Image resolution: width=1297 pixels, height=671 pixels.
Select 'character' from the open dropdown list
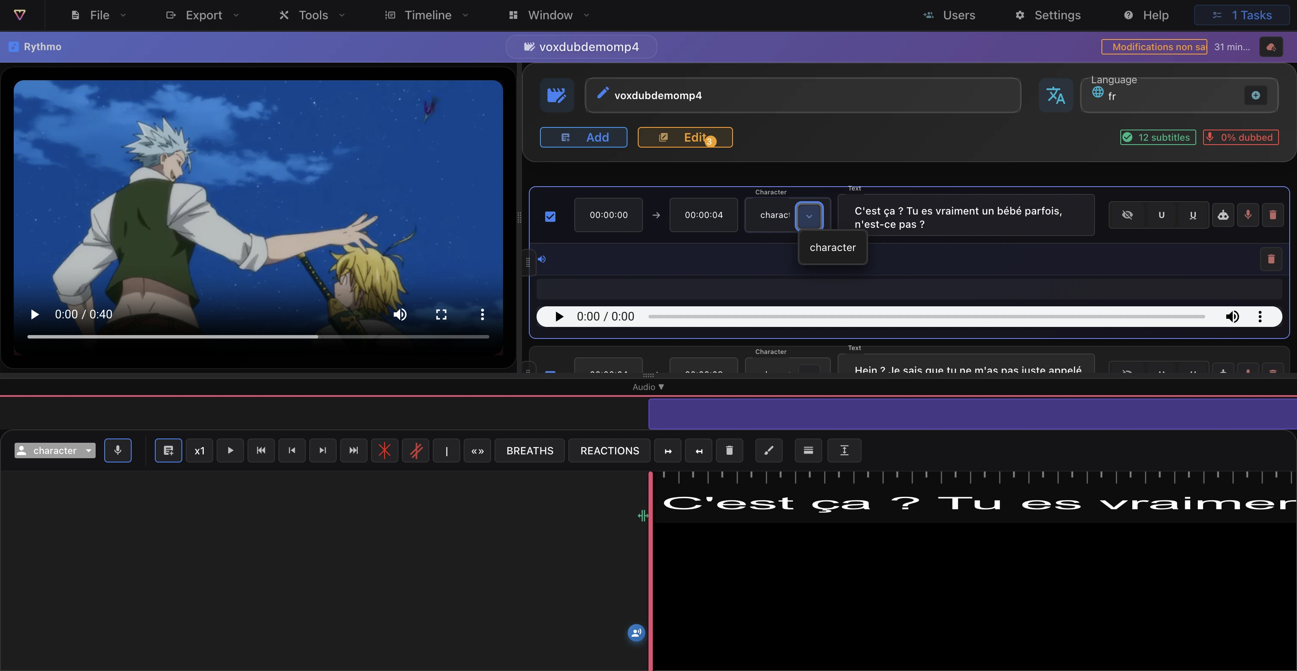pos(833,248)
